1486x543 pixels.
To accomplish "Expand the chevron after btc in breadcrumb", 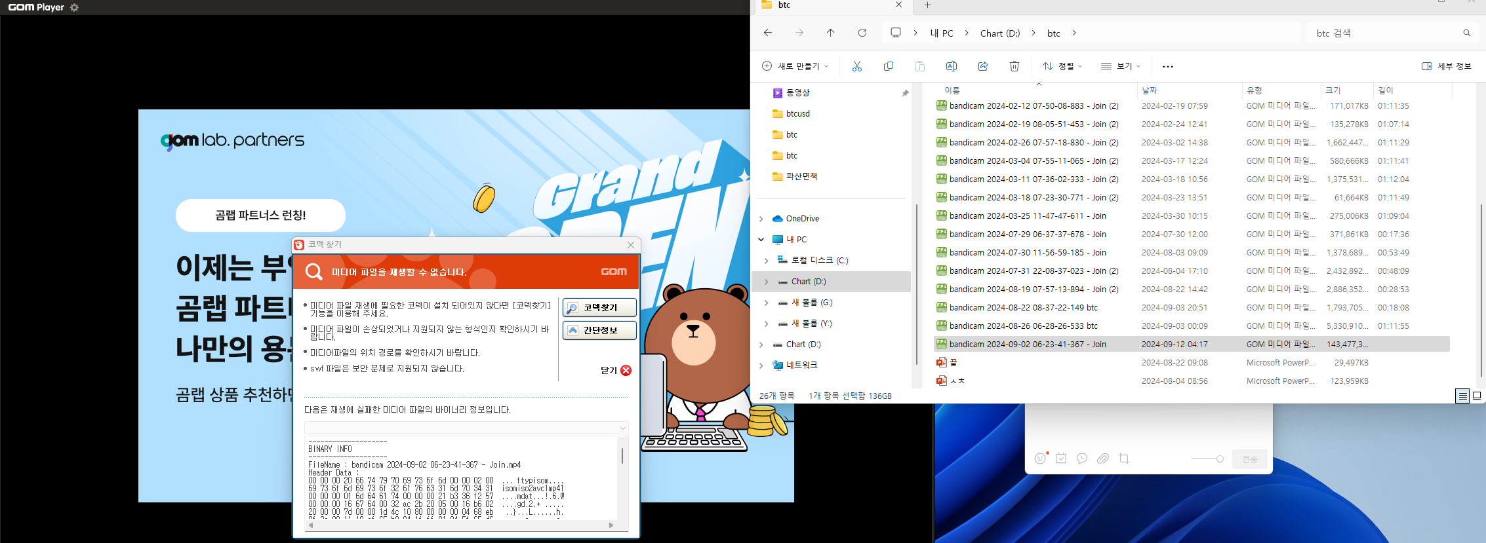I will pyautogui.click(x=1074, y=33).
